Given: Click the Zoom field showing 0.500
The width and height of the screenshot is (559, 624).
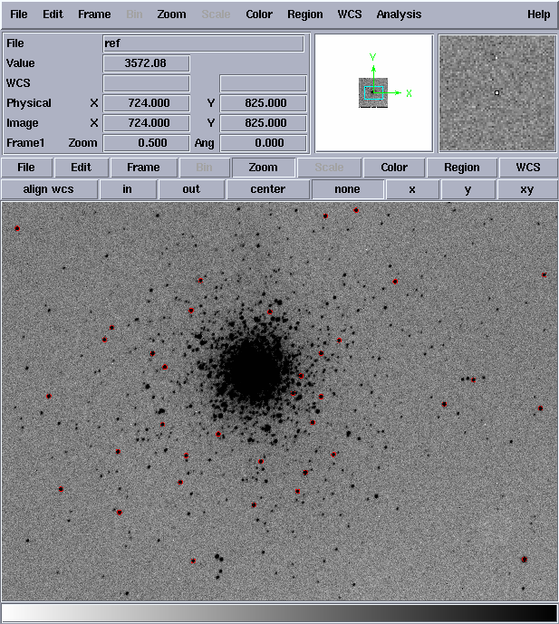Looking at the screenshot, I should (146, 143).
